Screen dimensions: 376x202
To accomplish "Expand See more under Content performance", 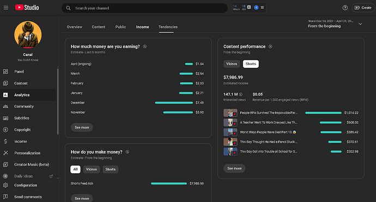I will (x=234, y=168).
